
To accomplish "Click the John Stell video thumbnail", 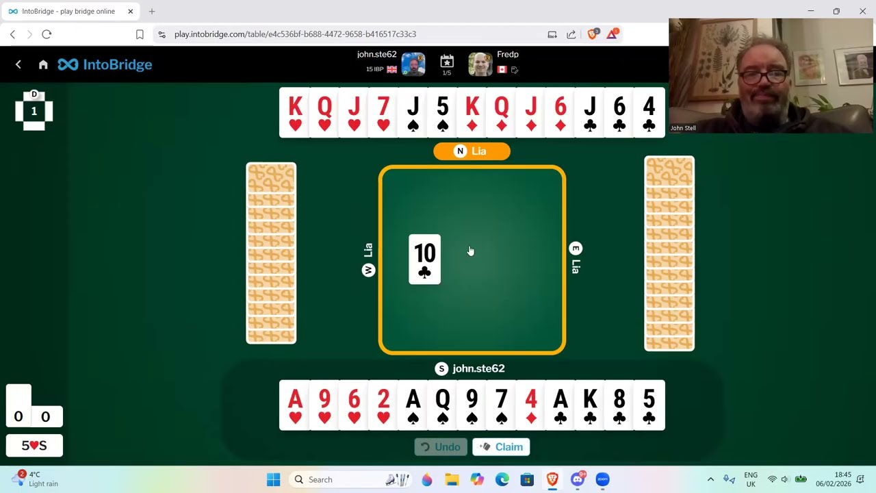I will click(x=771, y=75).
